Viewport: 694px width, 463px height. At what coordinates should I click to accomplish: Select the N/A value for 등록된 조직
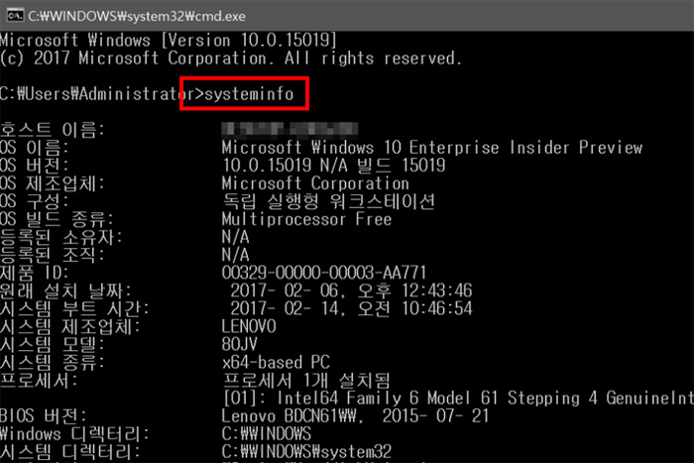(235, 255)
